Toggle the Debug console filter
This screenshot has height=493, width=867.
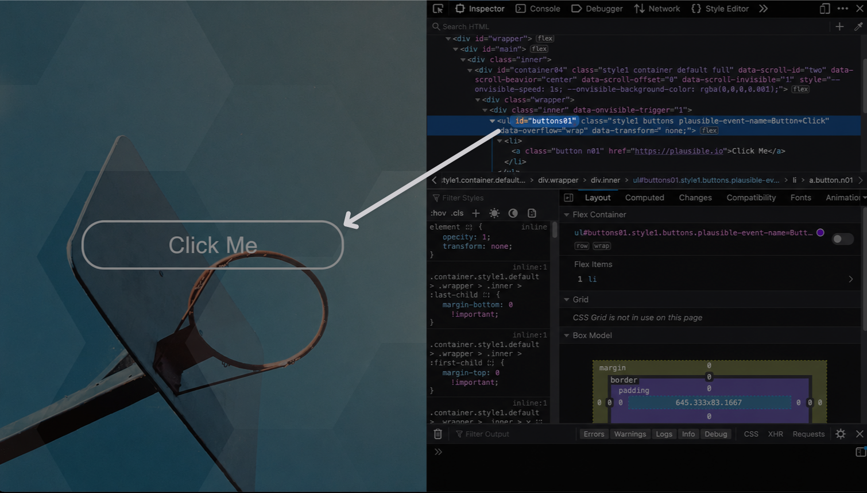point(715,434)
